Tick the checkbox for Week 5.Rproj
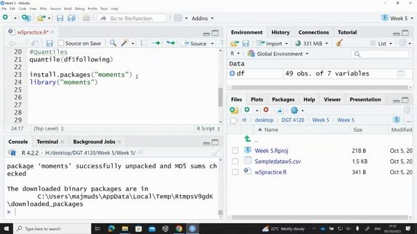The width and height of the screenshot is (417, 234). tap(235, 151)
